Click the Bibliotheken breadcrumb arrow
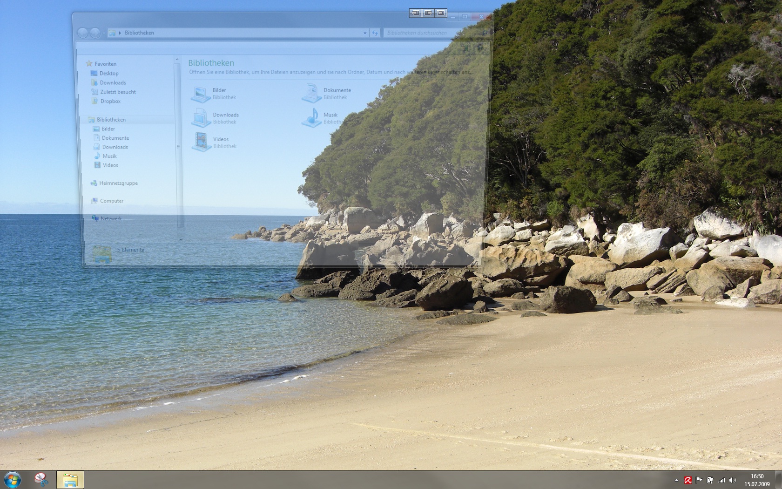 coord(120,33)
